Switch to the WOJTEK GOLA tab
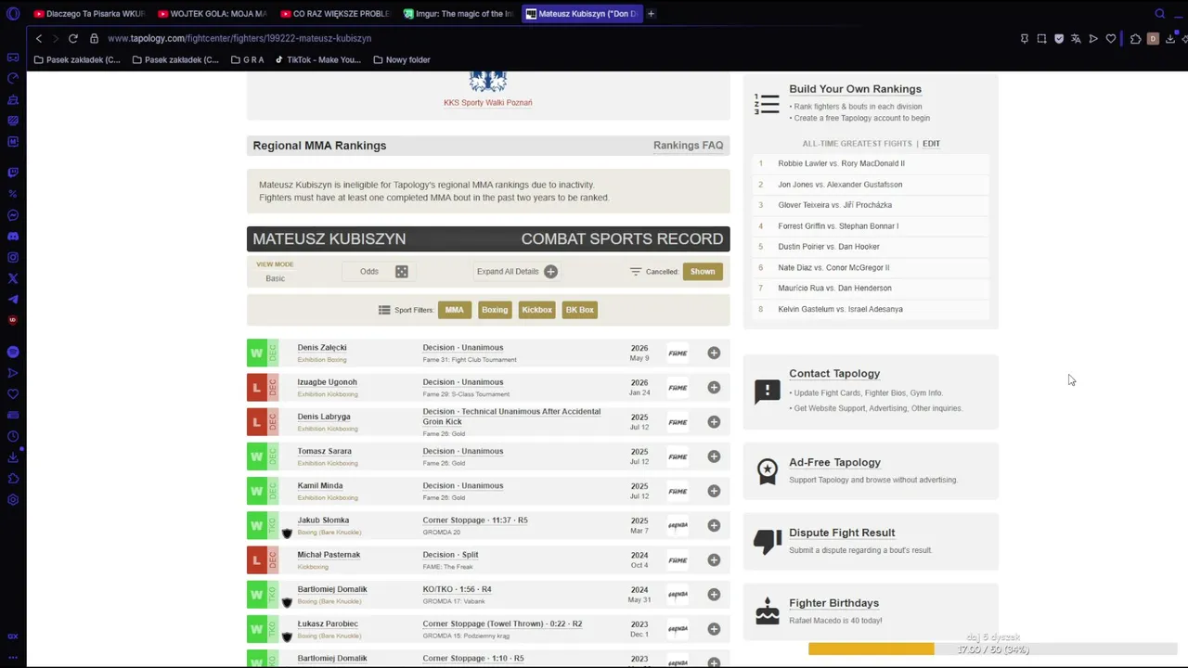This screenshot has width=1188, height=668. 213,14
